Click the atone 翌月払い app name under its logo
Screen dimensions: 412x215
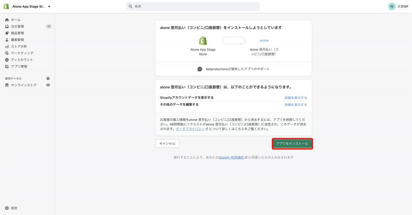(x=264, y=52)
